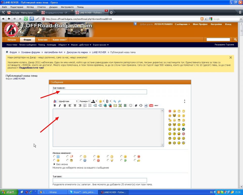The image size is (243, 195).
Task: Insert the sunglasses smiley from the smiley panel
Action: tap(179, 120)
